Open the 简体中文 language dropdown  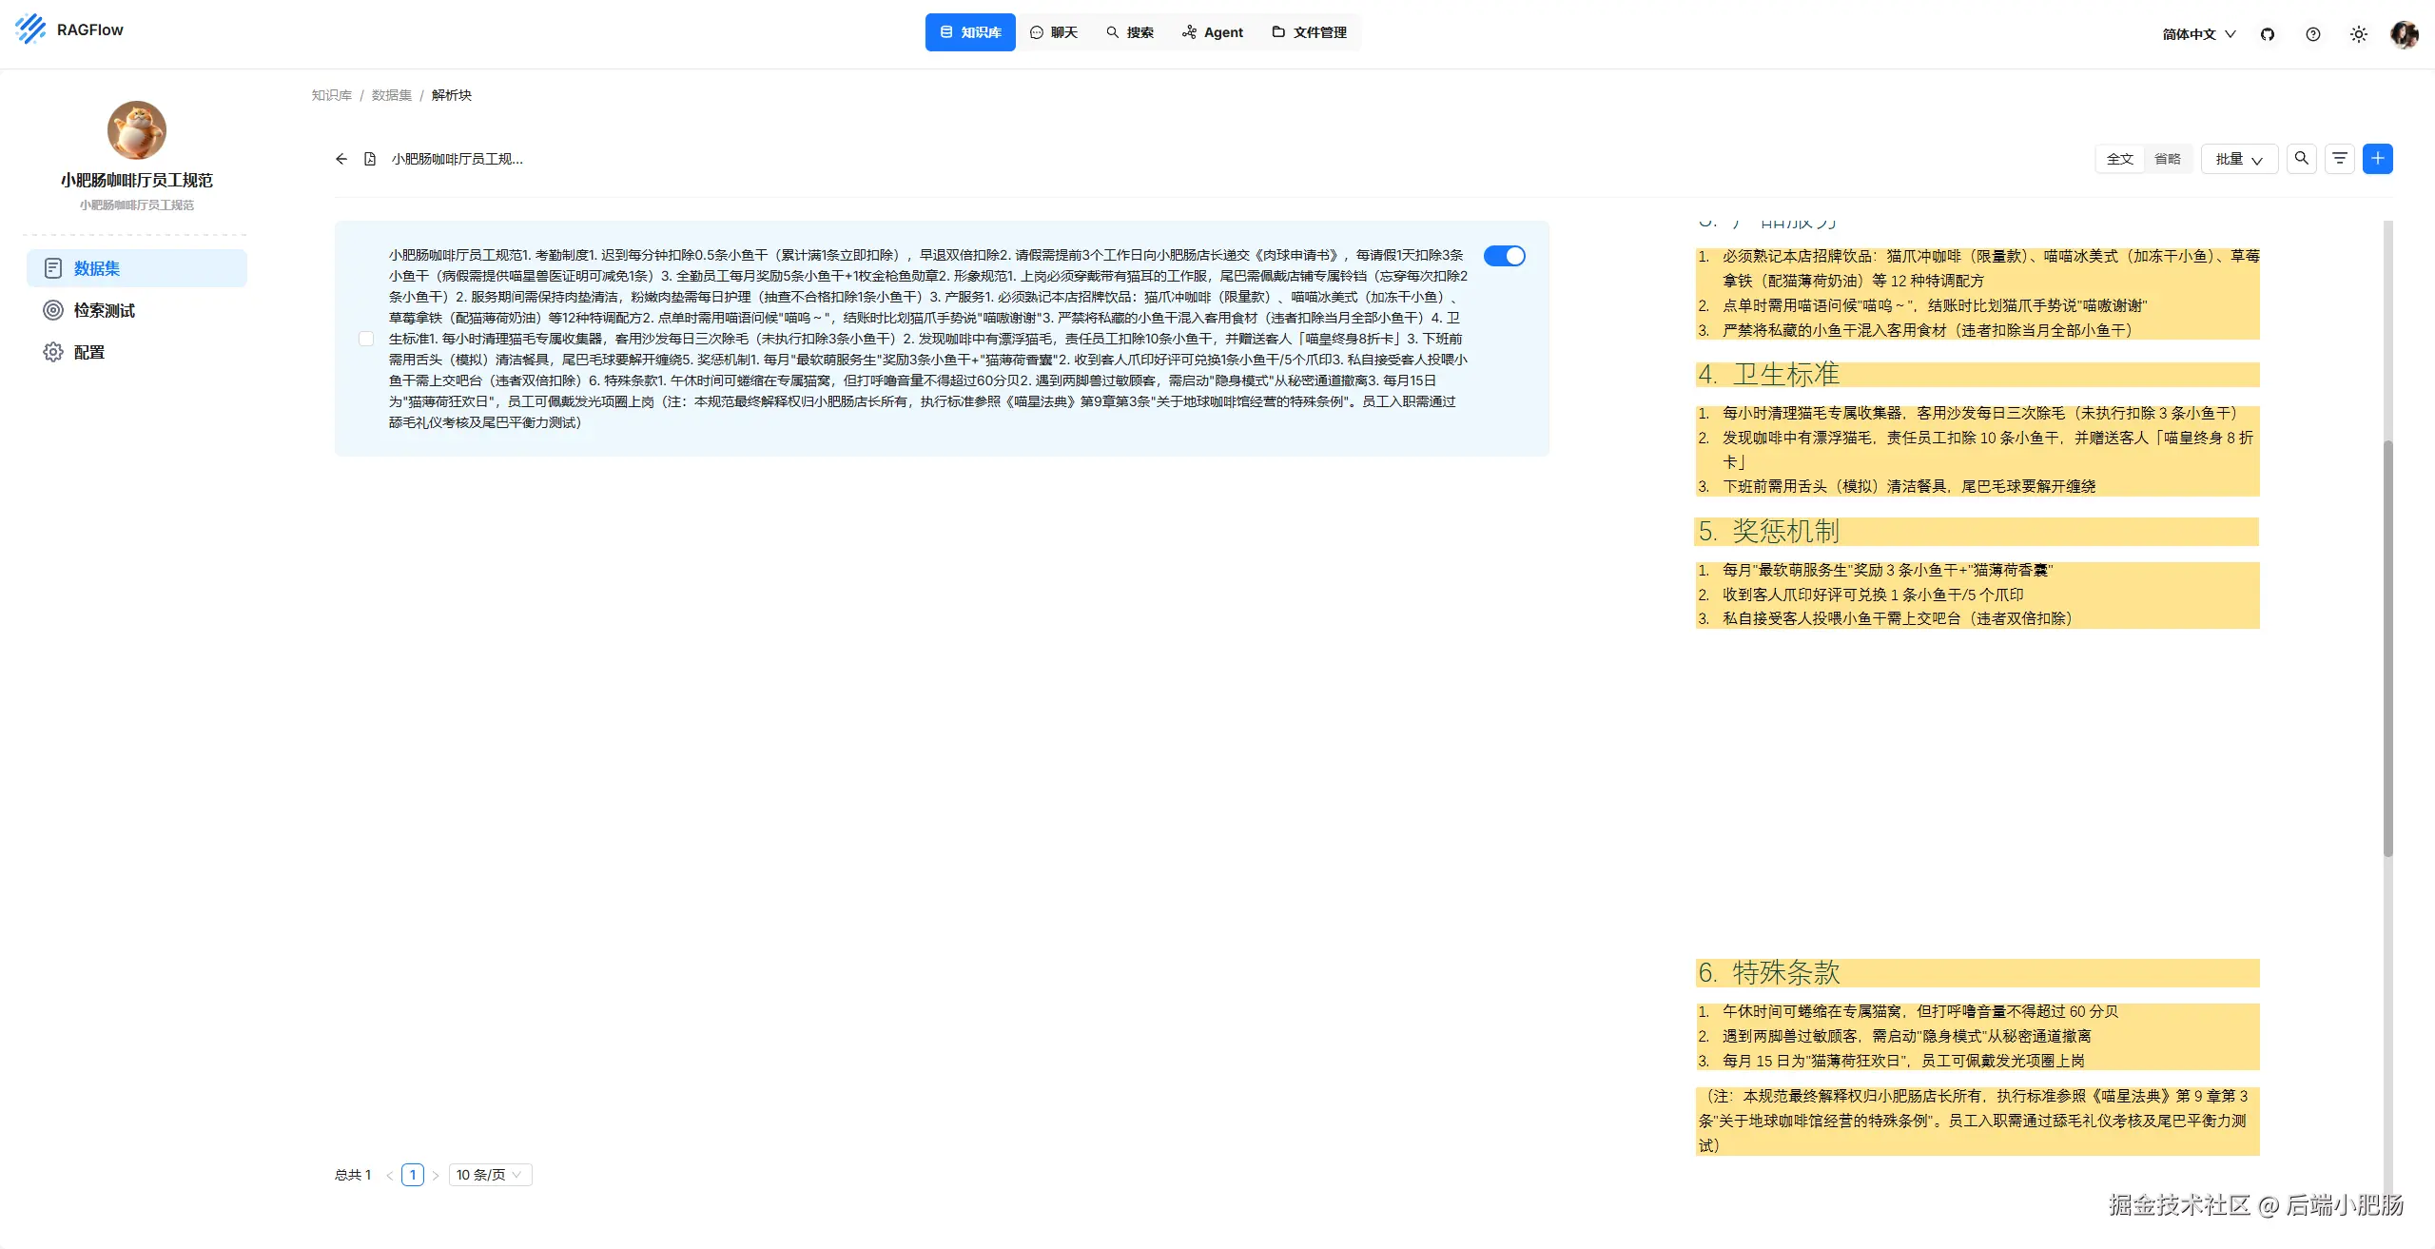(x=2198, y=34)
